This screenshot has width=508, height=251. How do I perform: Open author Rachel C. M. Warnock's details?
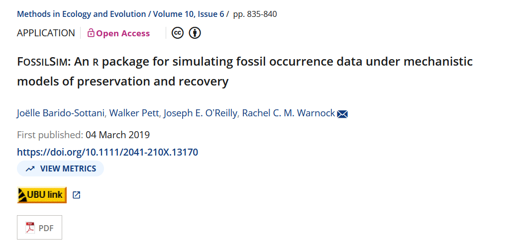[x=288, y=113]
